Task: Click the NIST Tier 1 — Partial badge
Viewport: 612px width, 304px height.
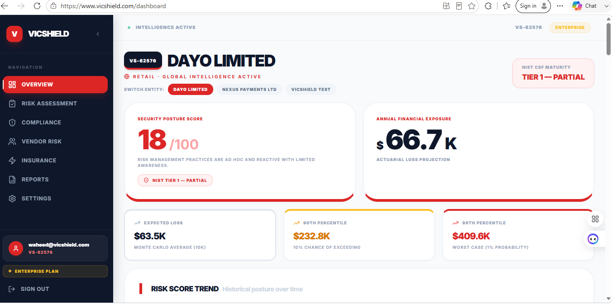Action: [175, 180]
